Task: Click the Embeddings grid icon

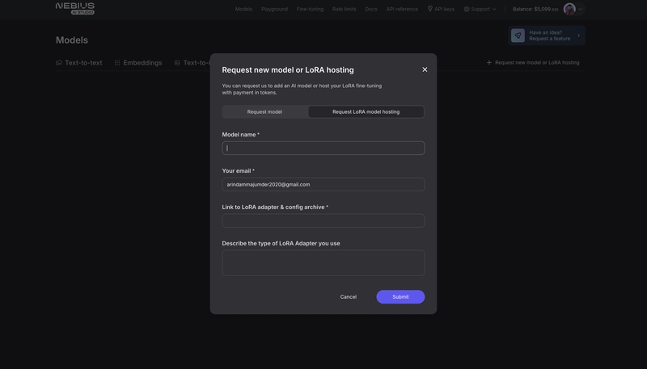Action: (x=117, y=63)
